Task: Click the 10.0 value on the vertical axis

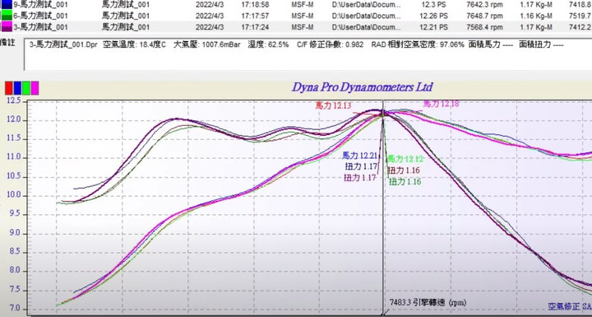Action: pos(14,196)
